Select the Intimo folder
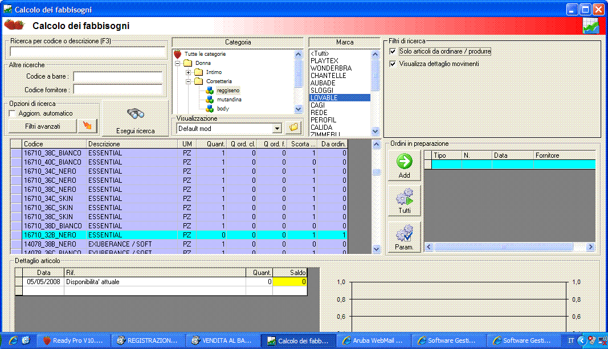 click(x=214, y=72)
